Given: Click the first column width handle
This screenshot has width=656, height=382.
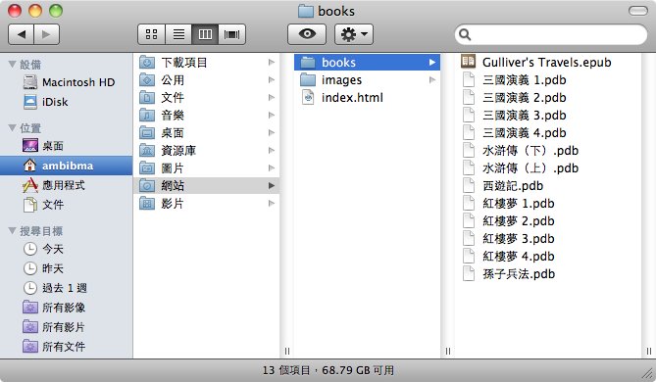Looking at the screenshot, I should pyautogui.click(x=287, y=351).
